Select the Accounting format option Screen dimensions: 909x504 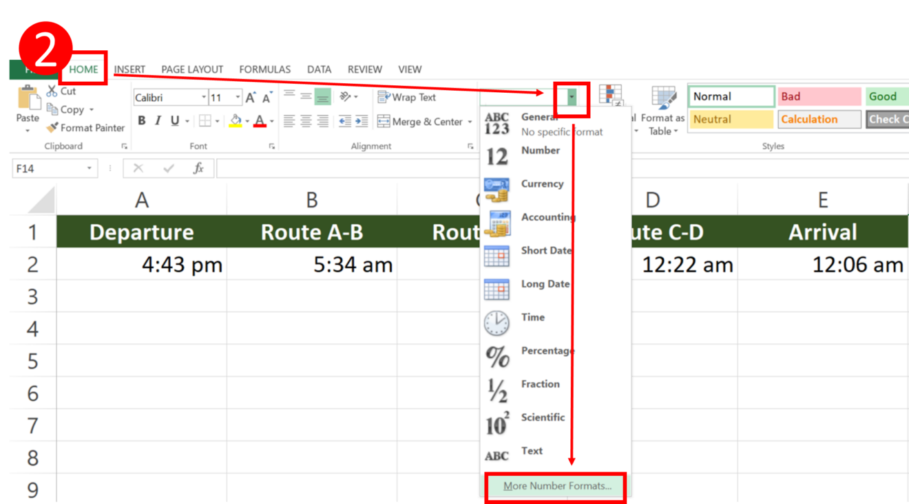(x=548, y=217)
